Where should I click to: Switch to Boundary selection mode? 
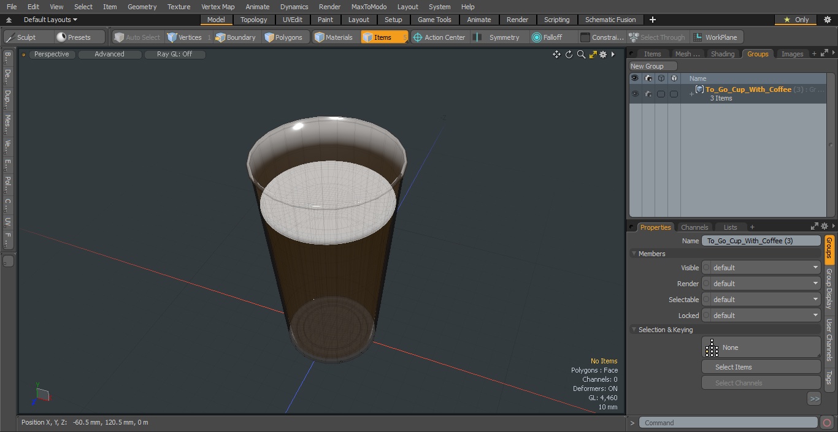pyautogui.click(x=237, y=37)
